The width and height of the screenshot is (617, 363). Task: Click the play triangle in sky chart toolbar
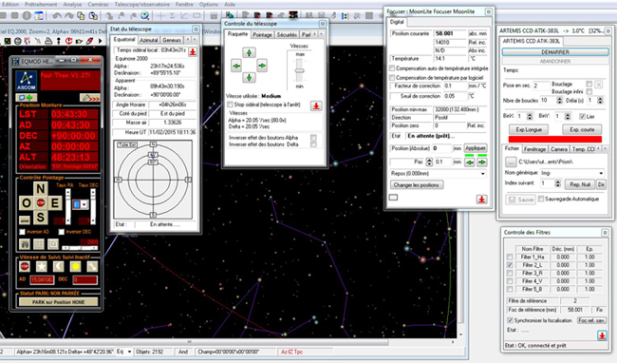[100, 41]
